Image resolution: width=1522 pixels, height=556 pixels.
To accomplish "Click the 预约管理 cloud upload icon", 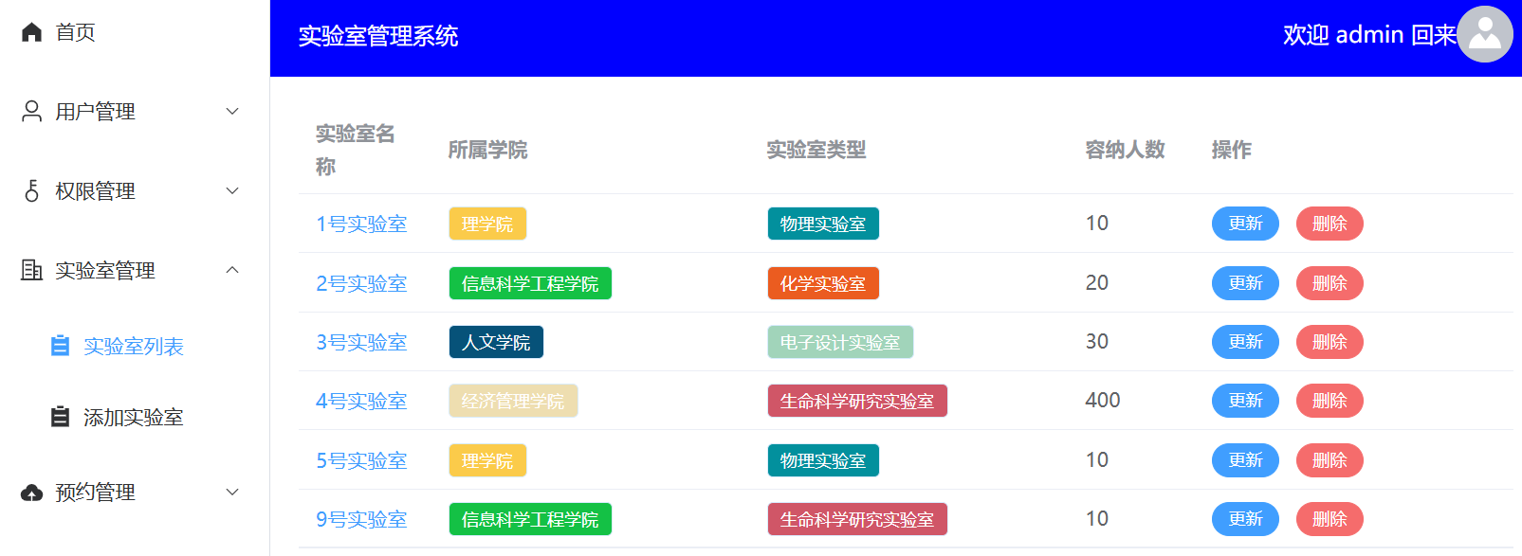I will (x=31, y=493).
